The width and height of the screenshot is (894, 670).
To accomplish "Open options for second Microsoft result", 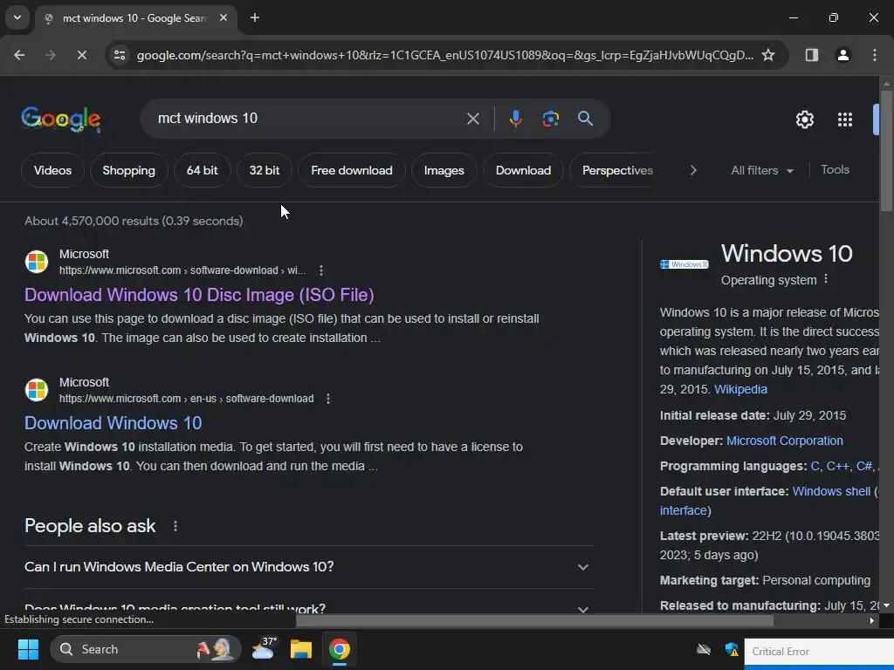I will click(x=328, y=398).
